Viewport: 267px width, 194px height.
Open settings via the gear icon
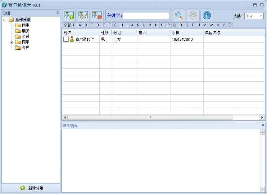(193, 15)
